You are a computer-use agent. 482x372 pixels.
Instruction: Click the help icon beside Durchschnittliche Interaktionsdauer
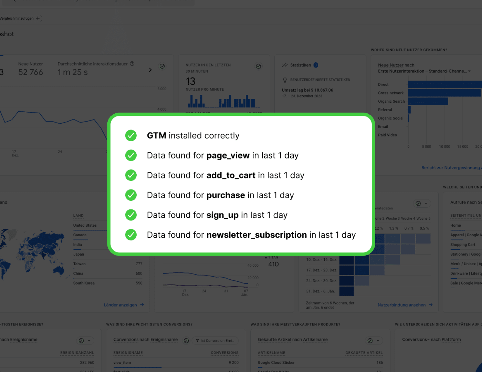coord(132,64)
